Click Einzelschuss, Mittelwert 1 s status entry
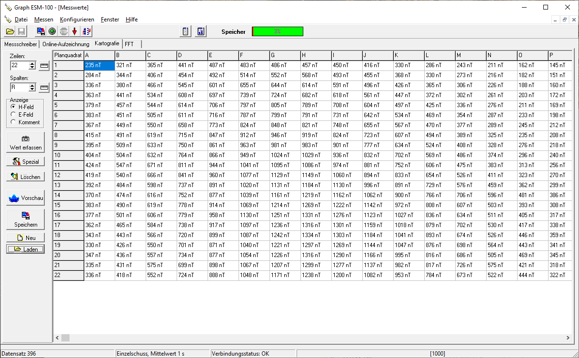The width and height of the screenshot is (579, 358). pos(162,354)
